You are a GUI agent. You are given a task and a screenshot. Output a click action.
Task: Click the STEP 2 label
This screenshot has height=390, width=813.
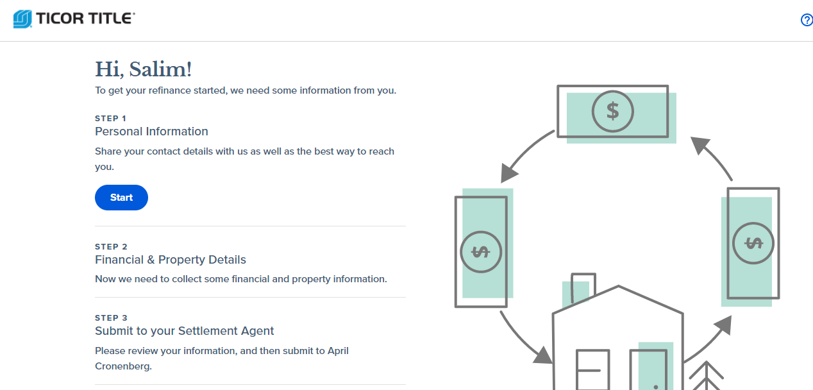(112, 246)
